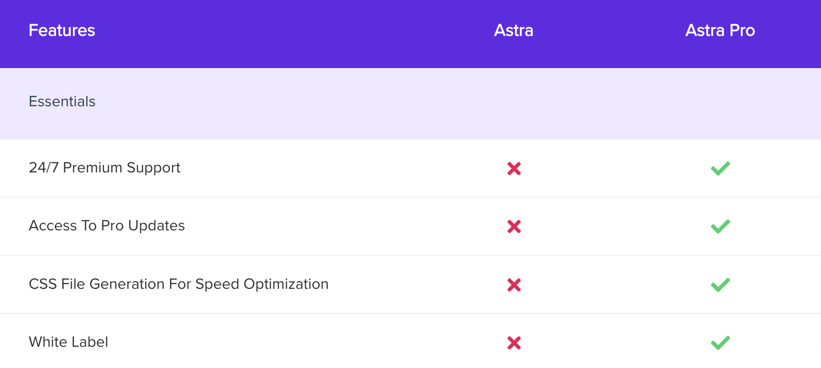The height and width of the screenshot is (368, 821).
Task: Click the Essentials section heading
Action: [x=62, y=101]
